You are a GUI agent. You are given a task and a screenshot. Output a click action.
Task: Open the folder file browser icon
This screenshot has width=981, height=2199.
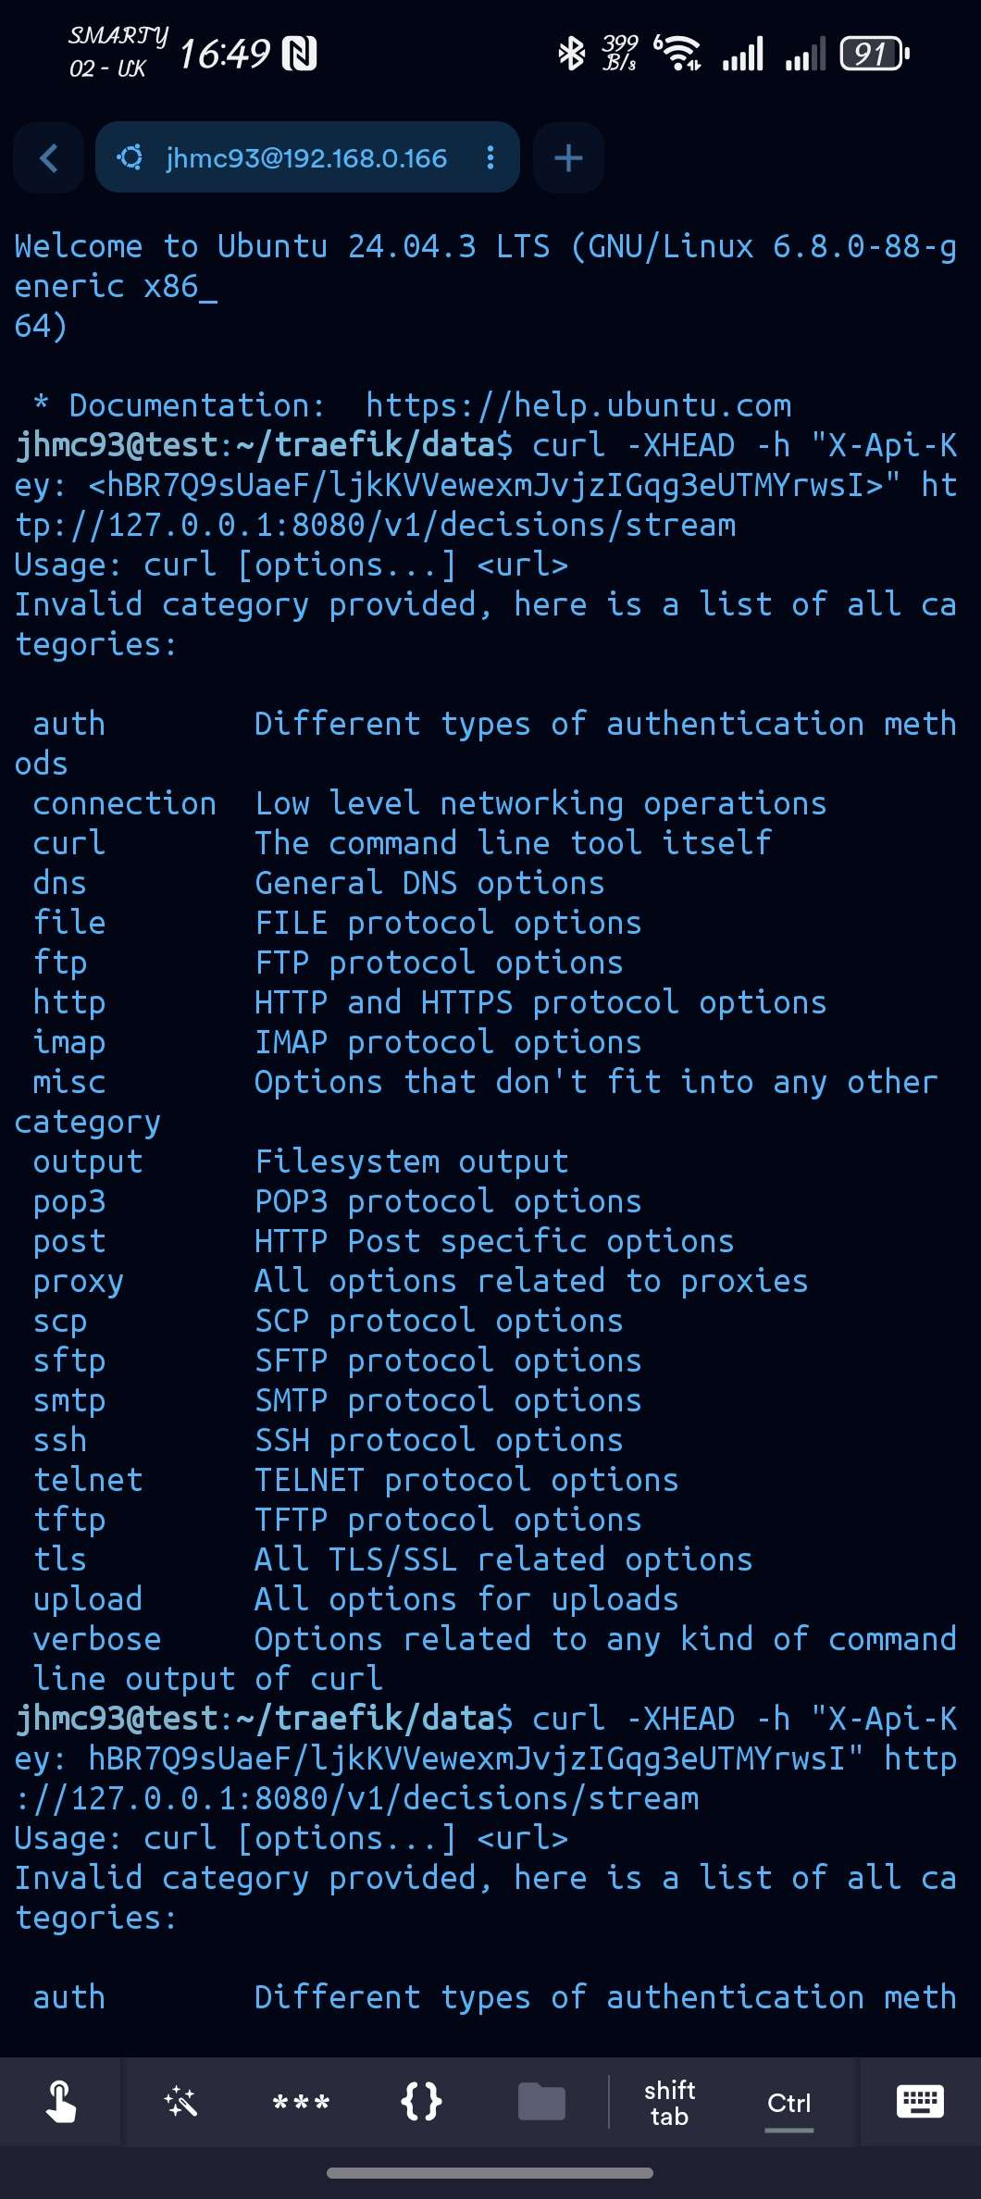click(x=541, y=2102)
